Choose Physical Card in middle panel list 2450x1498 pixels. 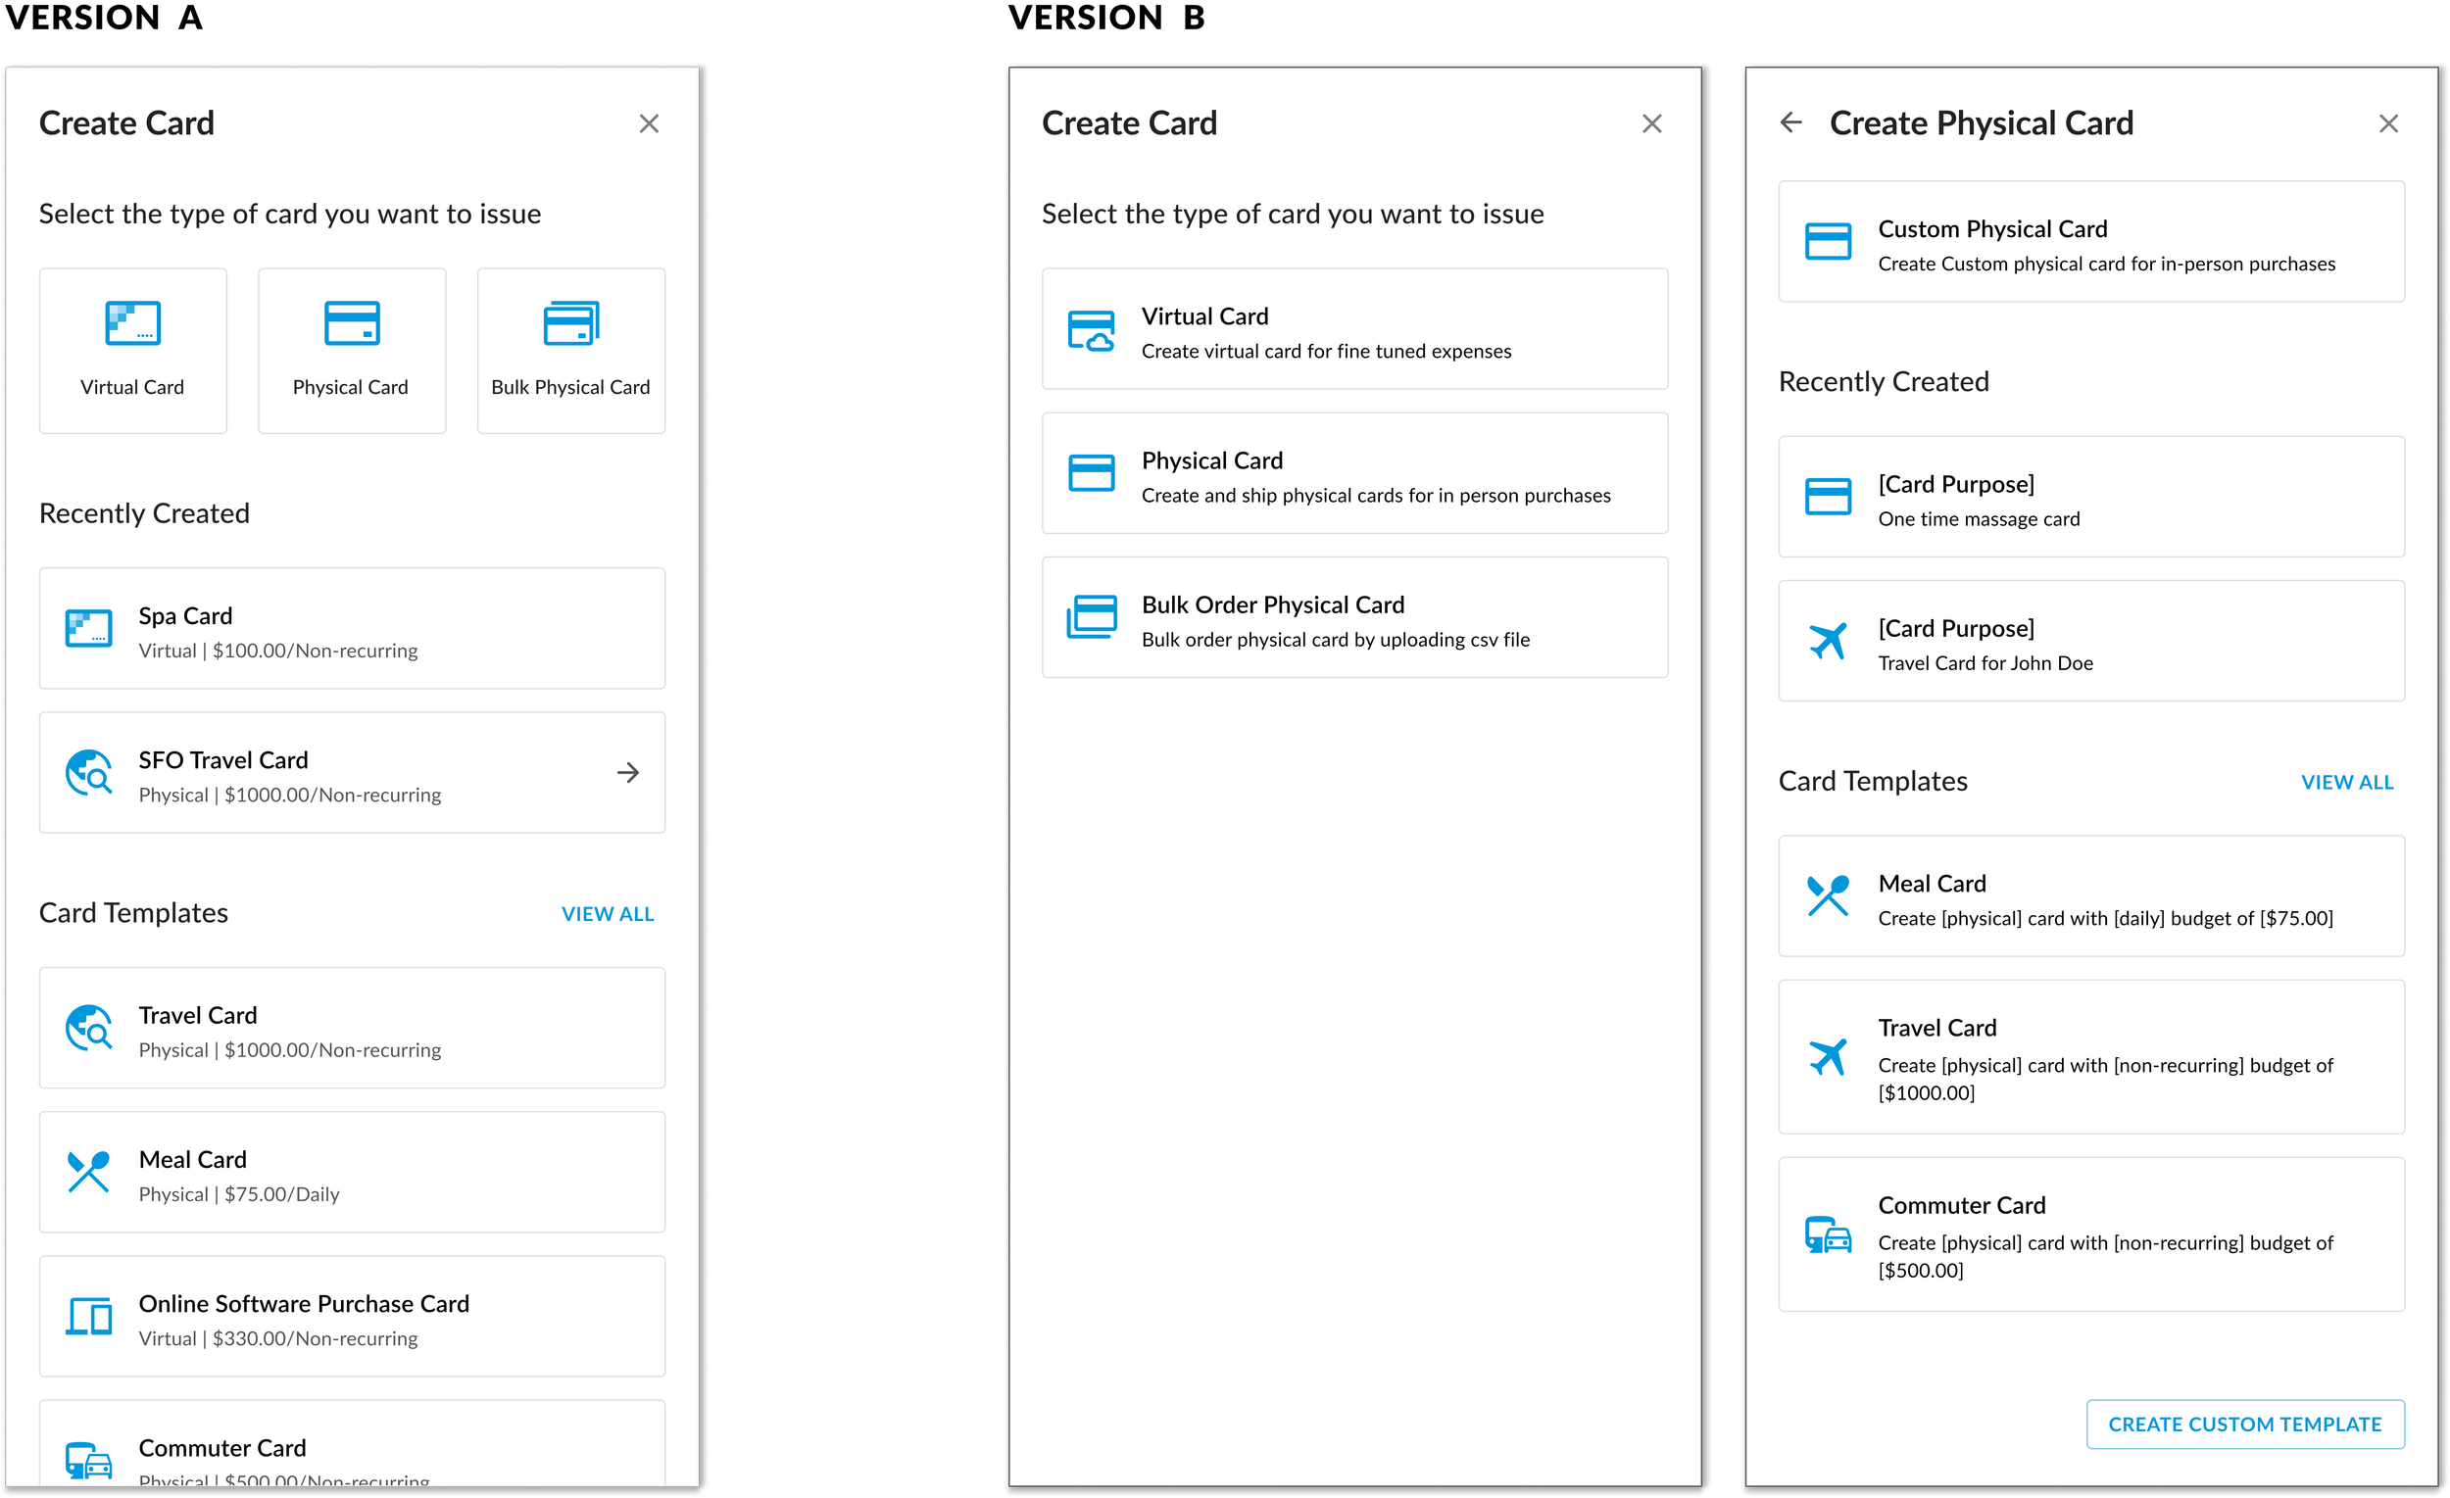point(1354,473)
